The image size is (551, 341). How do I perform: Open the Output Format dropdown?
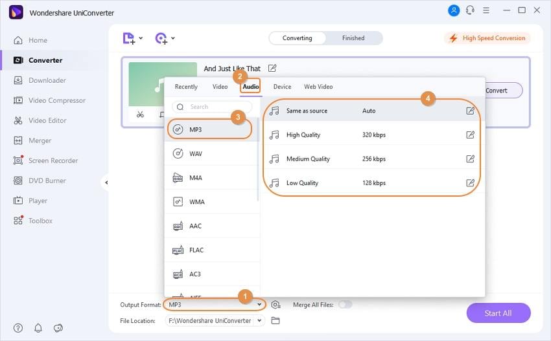coord(215,305)
